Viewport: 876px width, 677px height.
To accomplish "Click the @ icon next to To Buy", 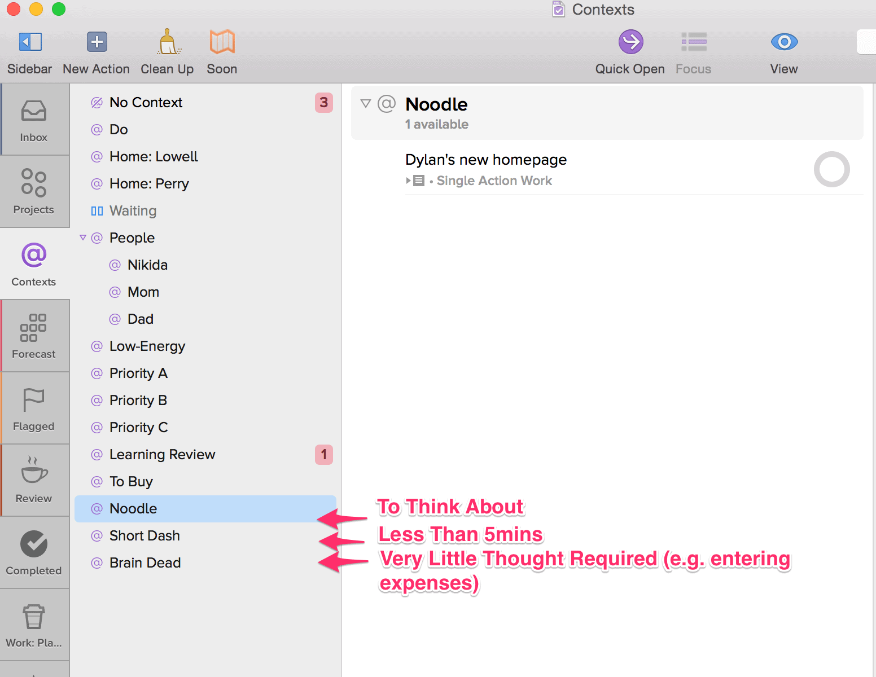I will click(97, 482).
